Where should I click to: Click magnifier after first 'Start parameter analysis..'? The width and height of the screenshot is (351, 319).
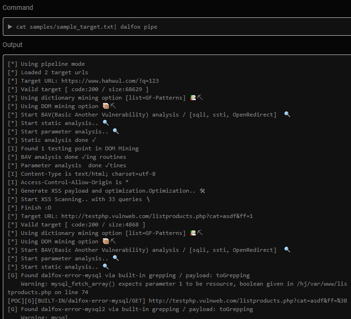point(116,132)
